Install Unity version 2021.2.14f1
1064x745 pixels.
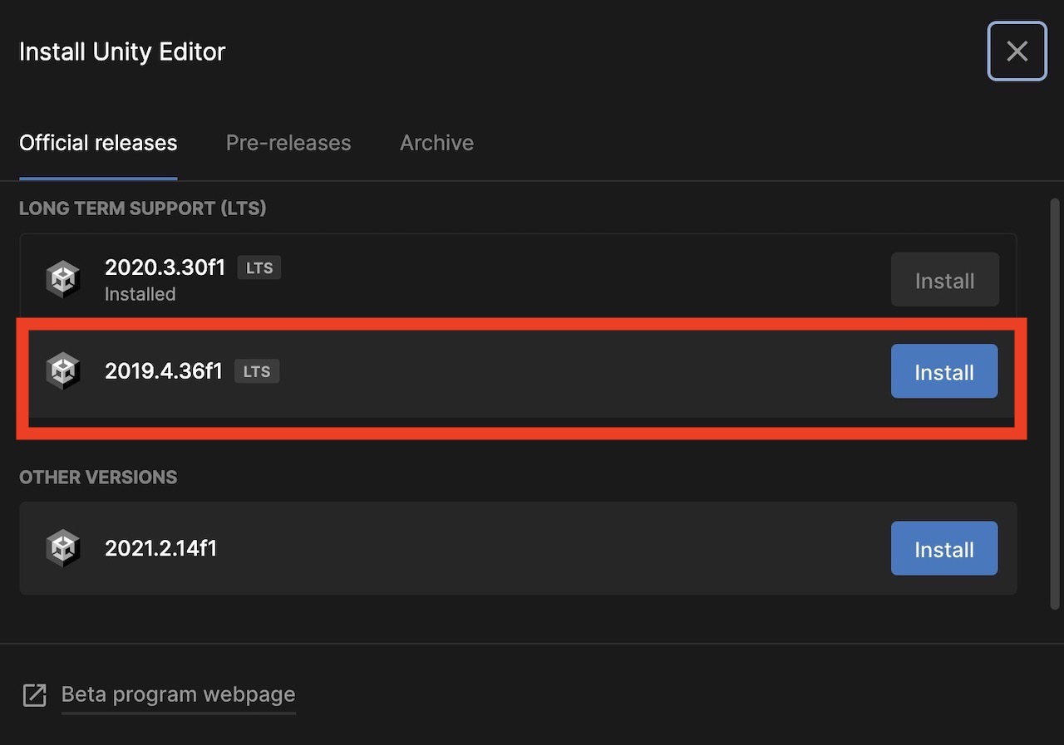click(943, 548)
